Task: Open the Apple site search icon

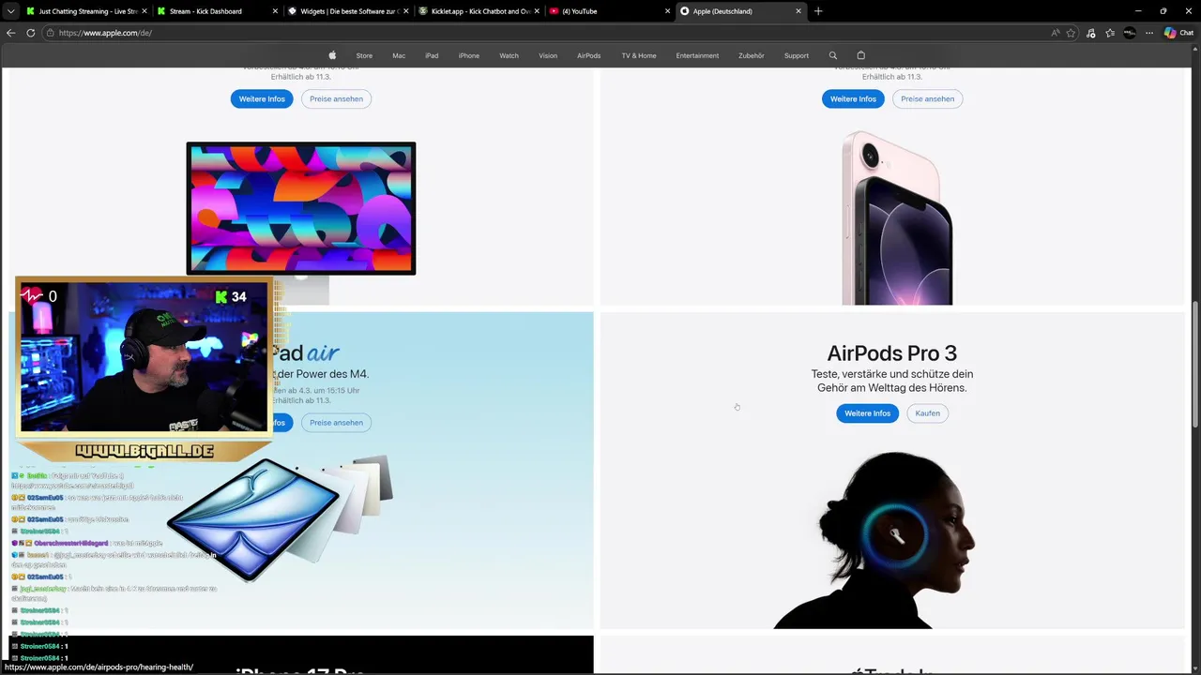Action: pyautogui.click(x=832, y=55)
